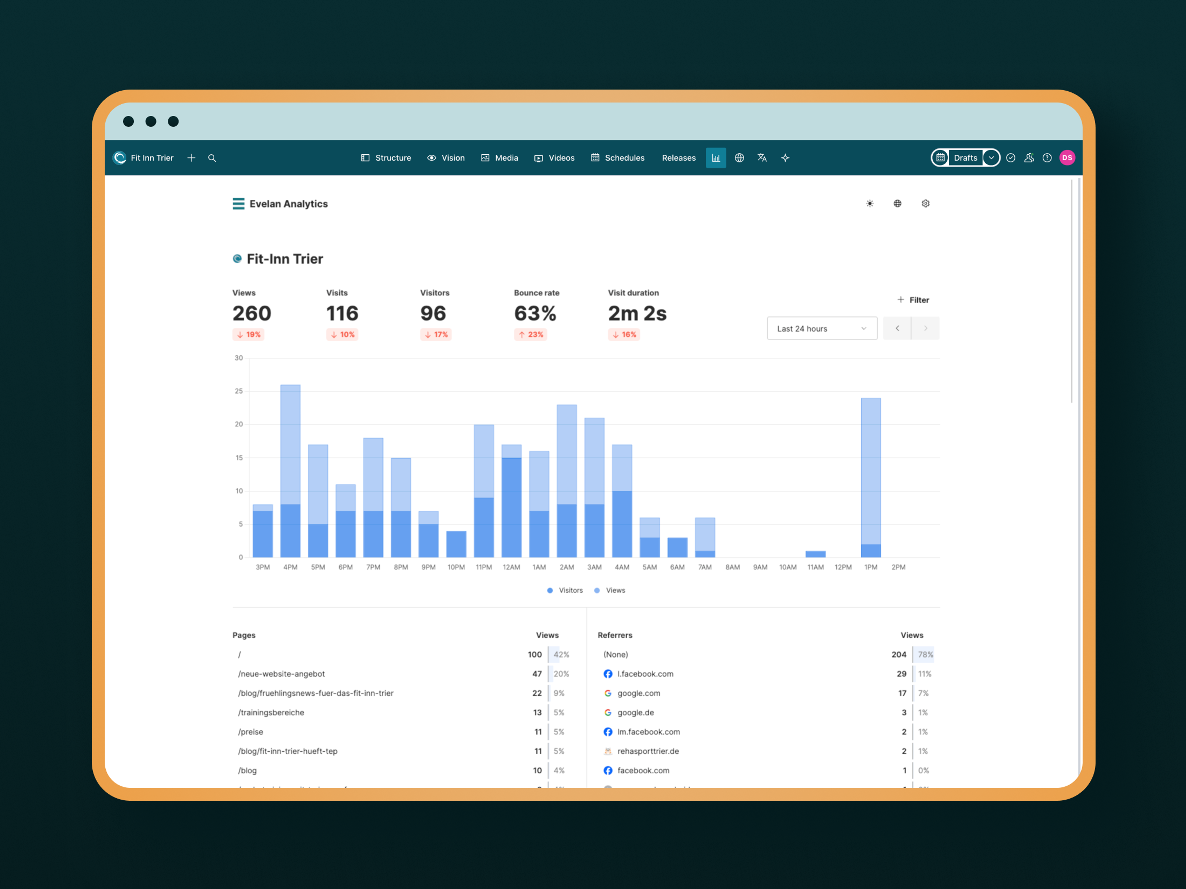Image resolution: width=1186 pixels, height=889 pixels.
Task: Open the Last 24 hours dropdown
Action: click(x=822, y=328)
